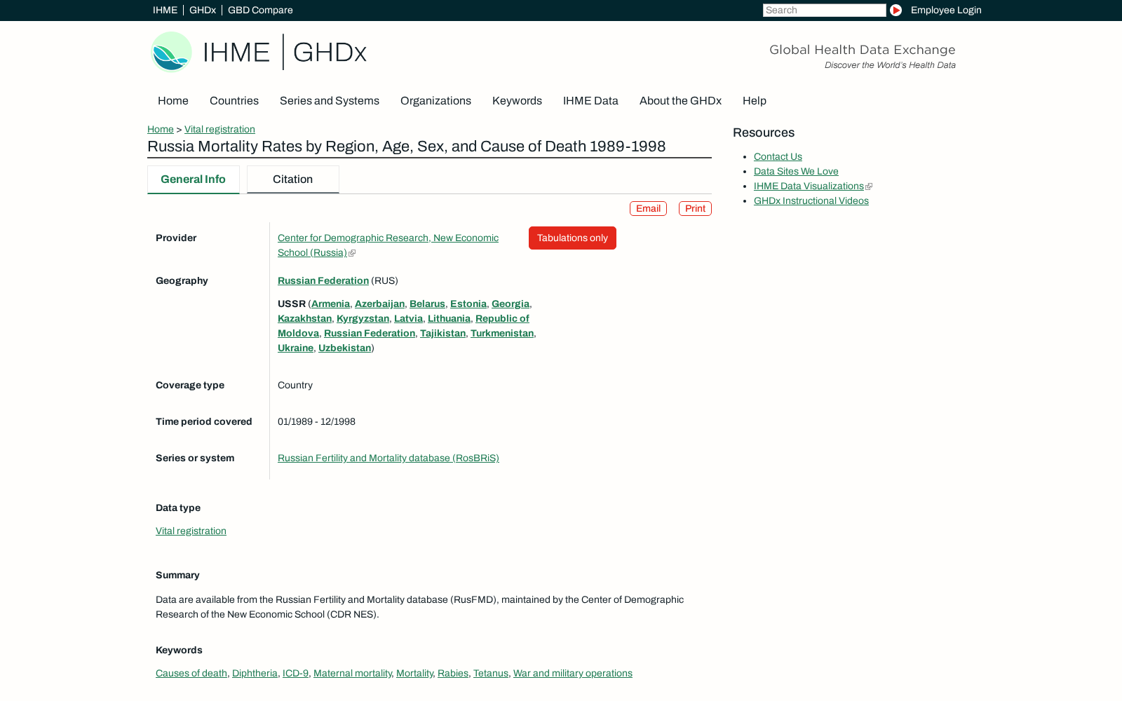Open Countries menu item
This screenshot has width=1122, height=701.
234,101
